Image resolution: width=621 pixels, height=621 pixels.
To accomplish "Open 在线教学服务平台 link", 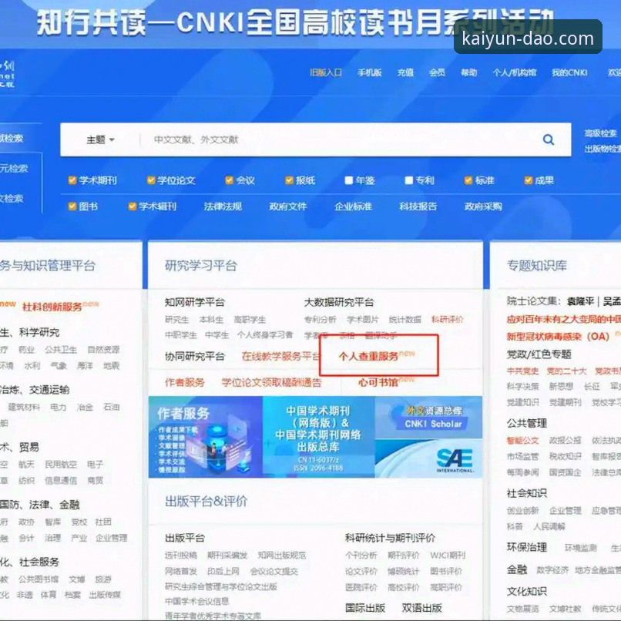I will pos(280,357).
